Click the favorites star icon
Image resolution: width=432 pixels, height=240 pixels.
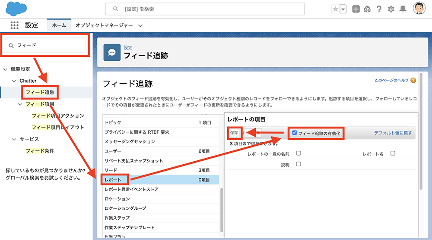(x=335, y=9)
